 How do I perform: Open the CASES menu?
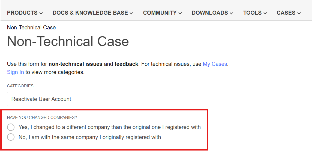[x=286, y=13]
